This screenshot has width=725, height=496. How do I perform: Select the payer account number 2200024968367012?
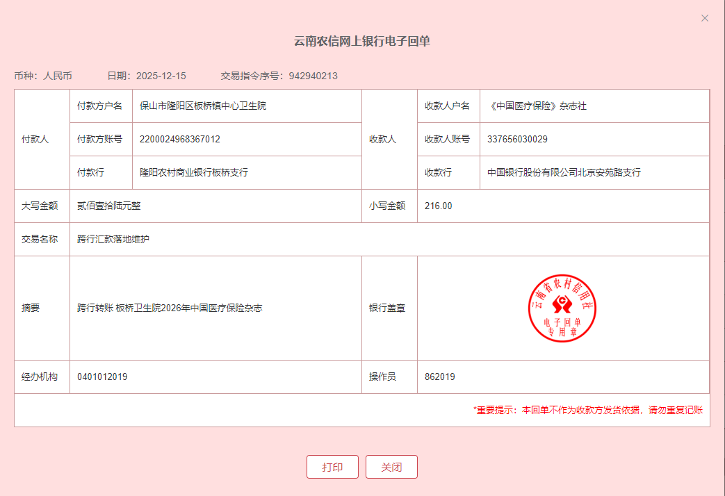point(180,140)
